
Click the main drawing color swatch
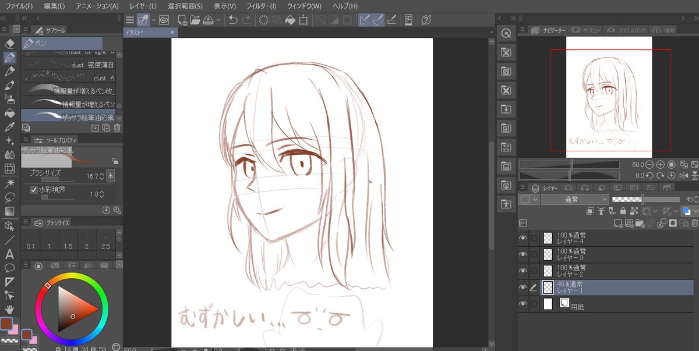[6, 324]
